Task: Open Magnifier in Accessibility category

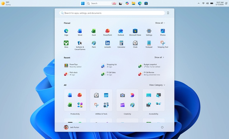Action: point(158,95)
